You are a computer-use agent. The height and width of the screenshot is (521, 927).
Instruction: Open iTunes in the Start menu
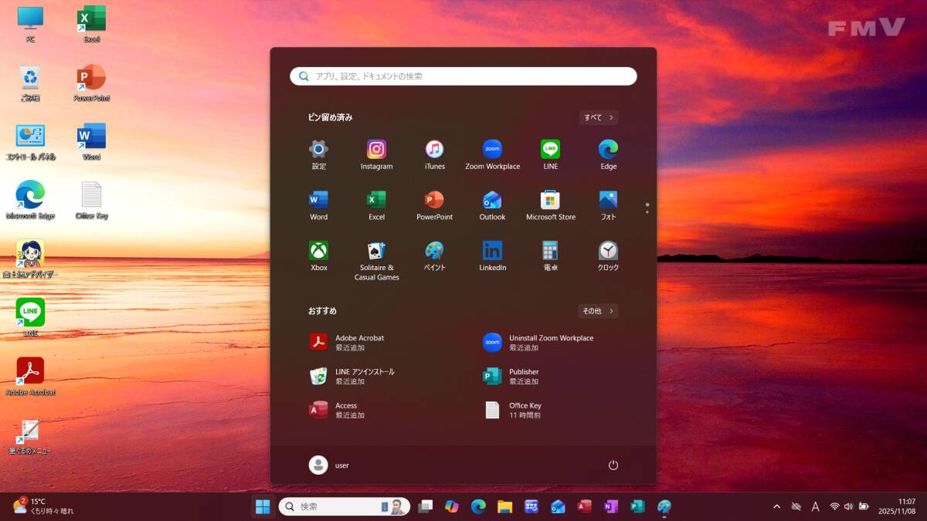435,154
